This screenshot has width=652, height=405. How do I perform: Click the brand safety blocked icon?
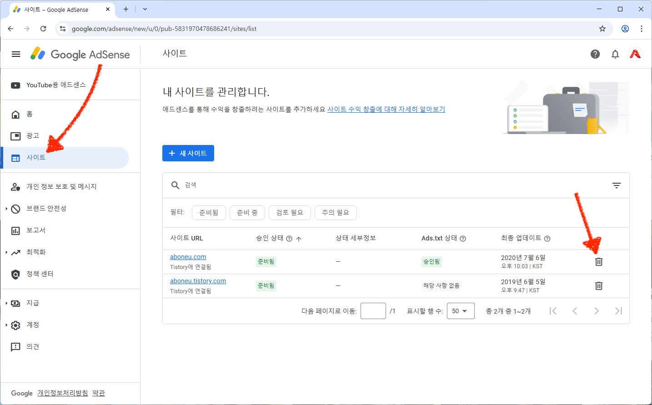pyautogui.click(x=15, y=209)
